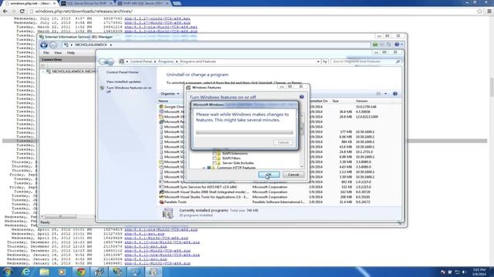Image resolution: width=494 pixels, height=277 pixels.
Task: Reload the Chrome page
Action: click(22, 12)
